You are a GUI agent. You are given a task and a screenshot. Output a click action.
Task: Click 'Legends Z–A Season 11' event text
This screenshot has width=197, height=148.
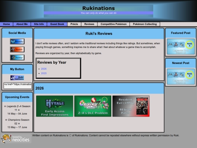(x=17, y=108)
